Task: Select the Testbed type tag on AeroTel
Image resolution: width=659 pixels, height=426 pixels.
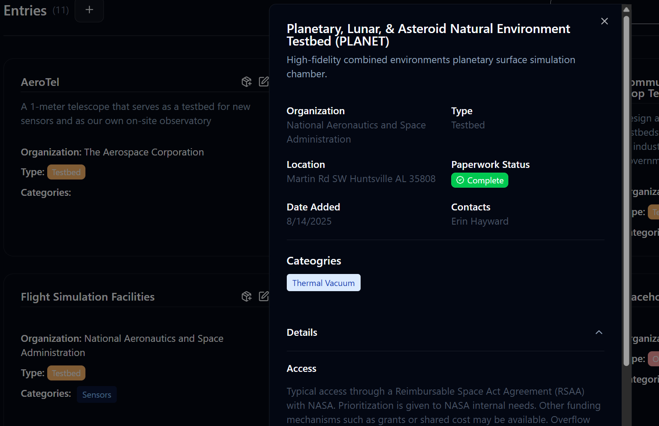Action: click(66, 172)
